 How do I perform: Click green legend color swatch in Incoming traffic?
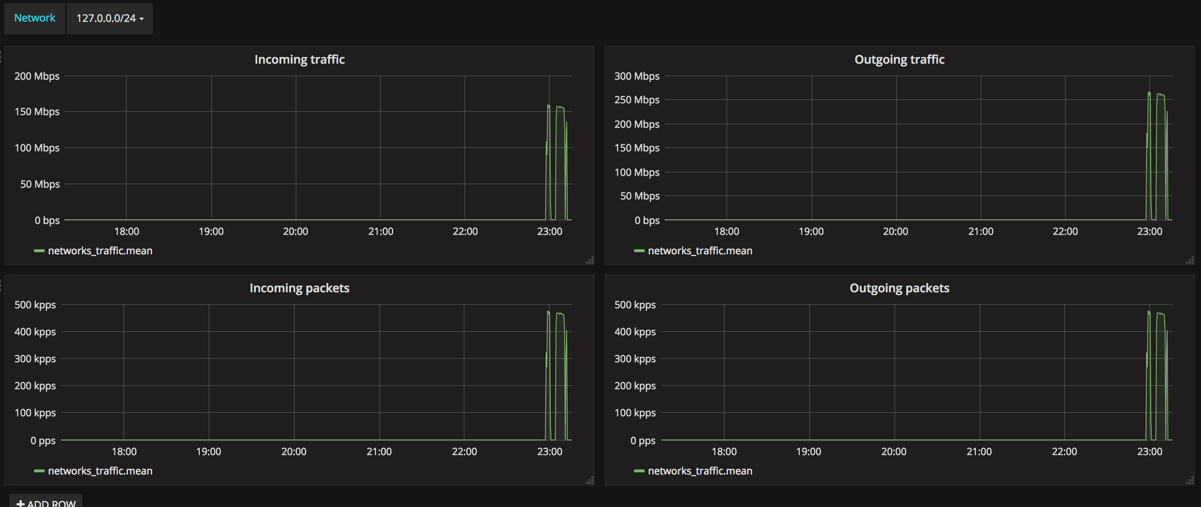(x=39, y=251)
